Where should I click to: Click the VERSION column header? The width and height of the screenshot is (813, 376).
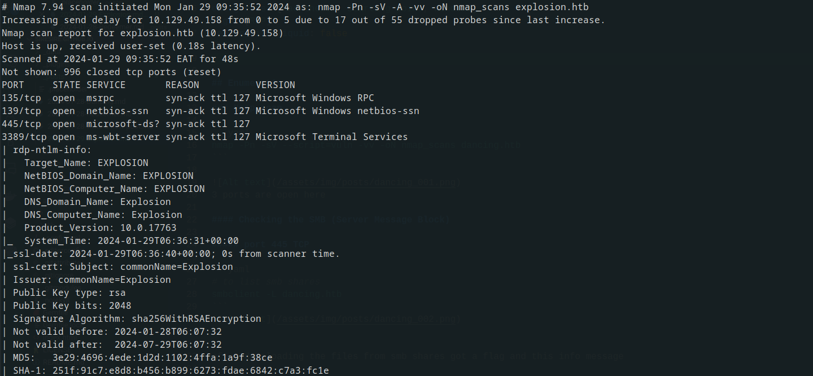(276, 85)
